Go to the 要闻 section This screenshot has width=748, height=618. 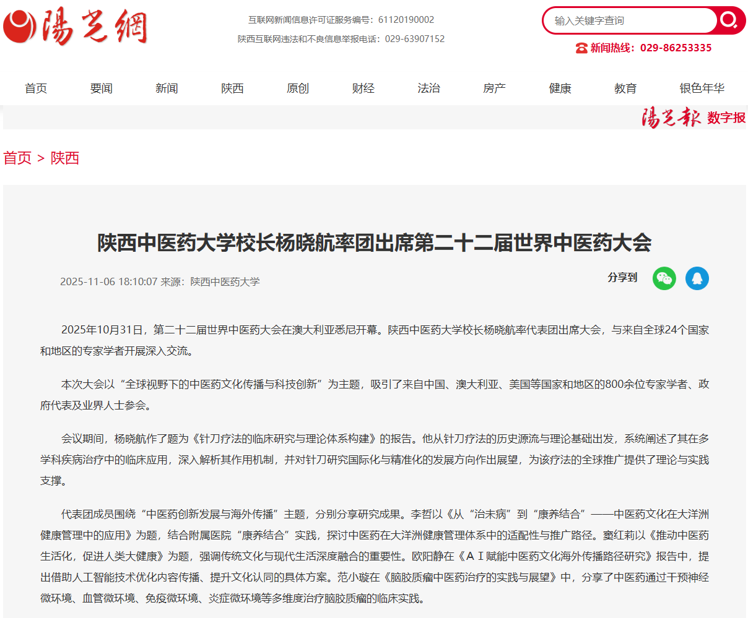102,88
